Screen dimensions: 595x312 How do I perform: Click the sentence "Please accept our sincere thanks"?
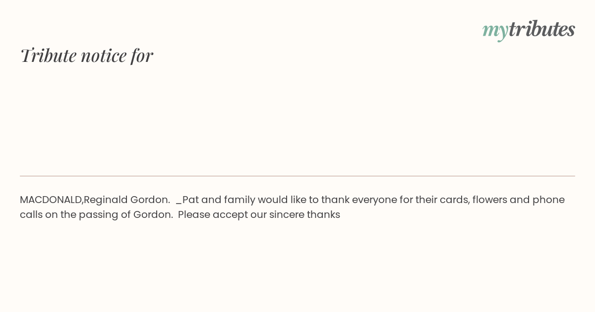point(259,215)
